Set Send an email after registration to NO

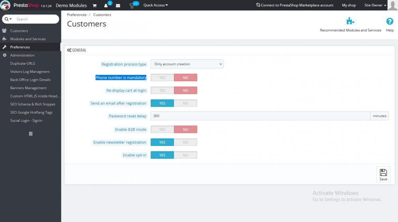pos(185,103)
